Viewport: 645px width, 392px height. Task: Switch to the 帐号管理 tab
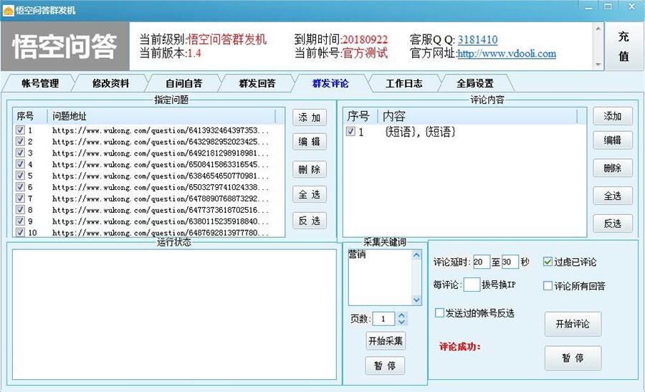[x=40, y=83]
